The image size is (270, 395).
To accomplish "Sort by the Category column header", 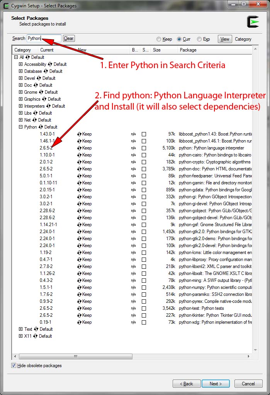I will click(x=25, y=50).
